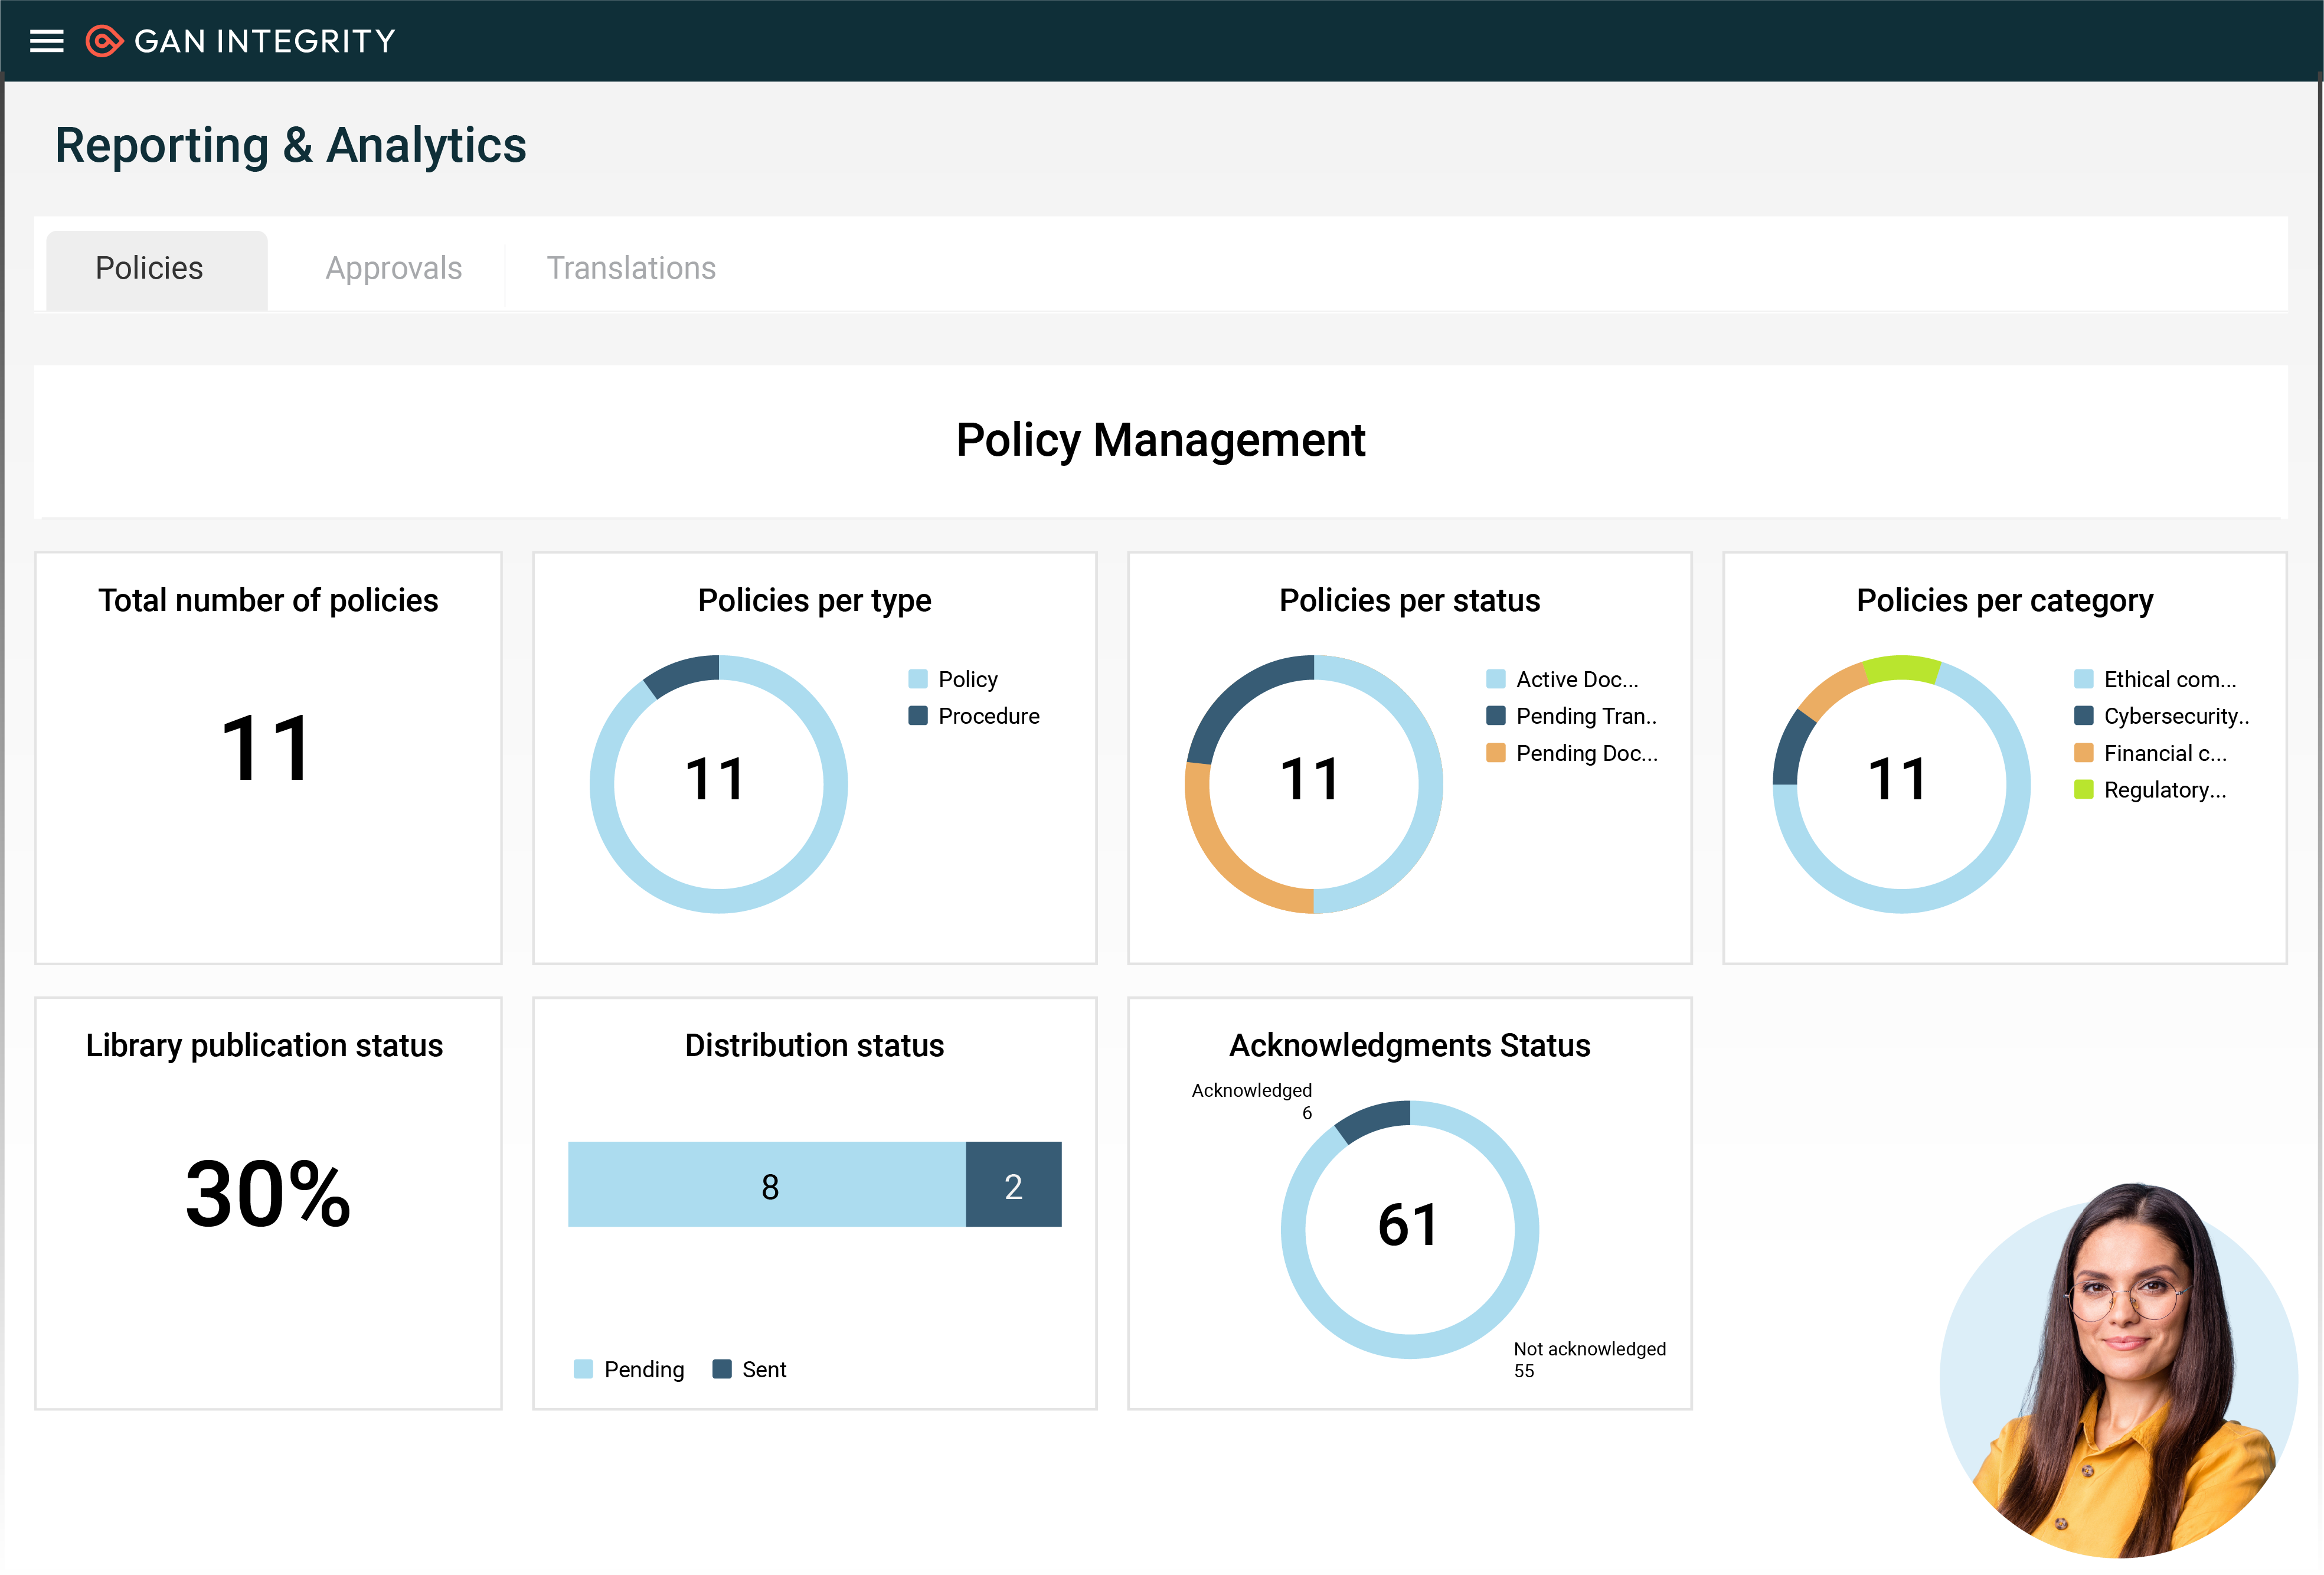Open the Translations tab
Screen dimensions: 2324x1575
point(630,268)
